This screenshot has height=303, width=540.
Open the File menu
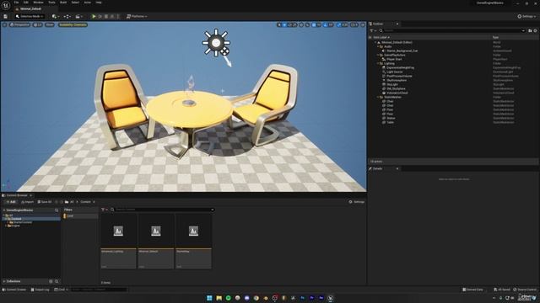coord(16,3)
